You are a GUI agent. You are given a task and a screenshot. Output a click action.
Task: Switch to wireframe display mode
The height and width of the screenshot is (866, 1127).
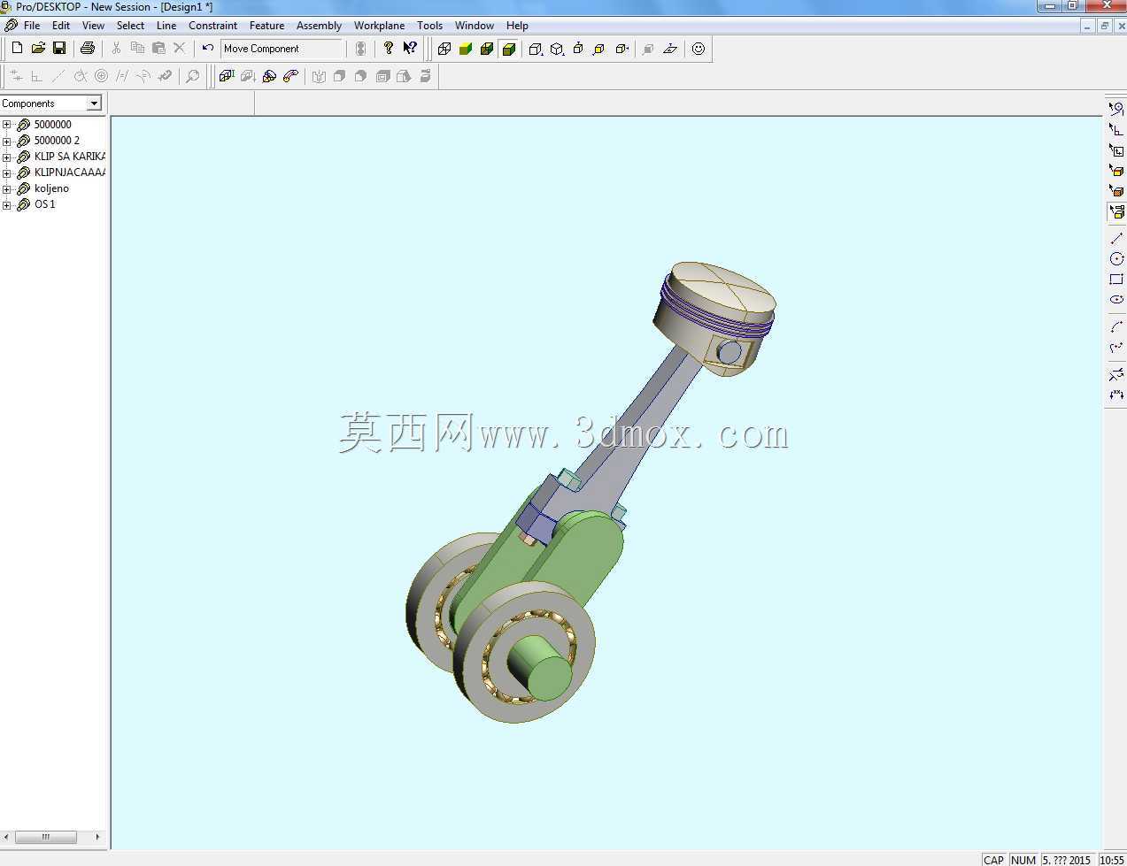[x=444, y=49]
